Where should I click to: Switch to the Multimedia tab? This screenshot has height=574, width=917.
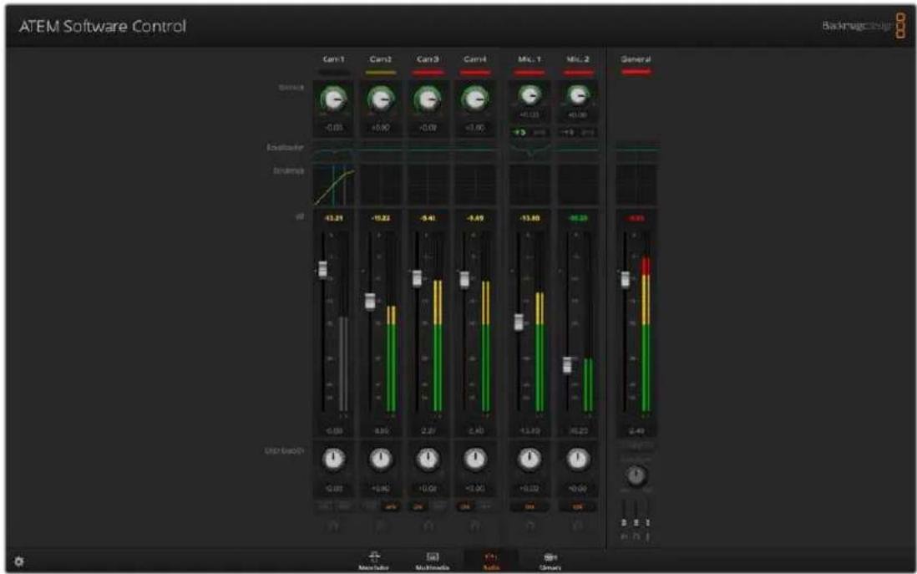click(432, 561)
